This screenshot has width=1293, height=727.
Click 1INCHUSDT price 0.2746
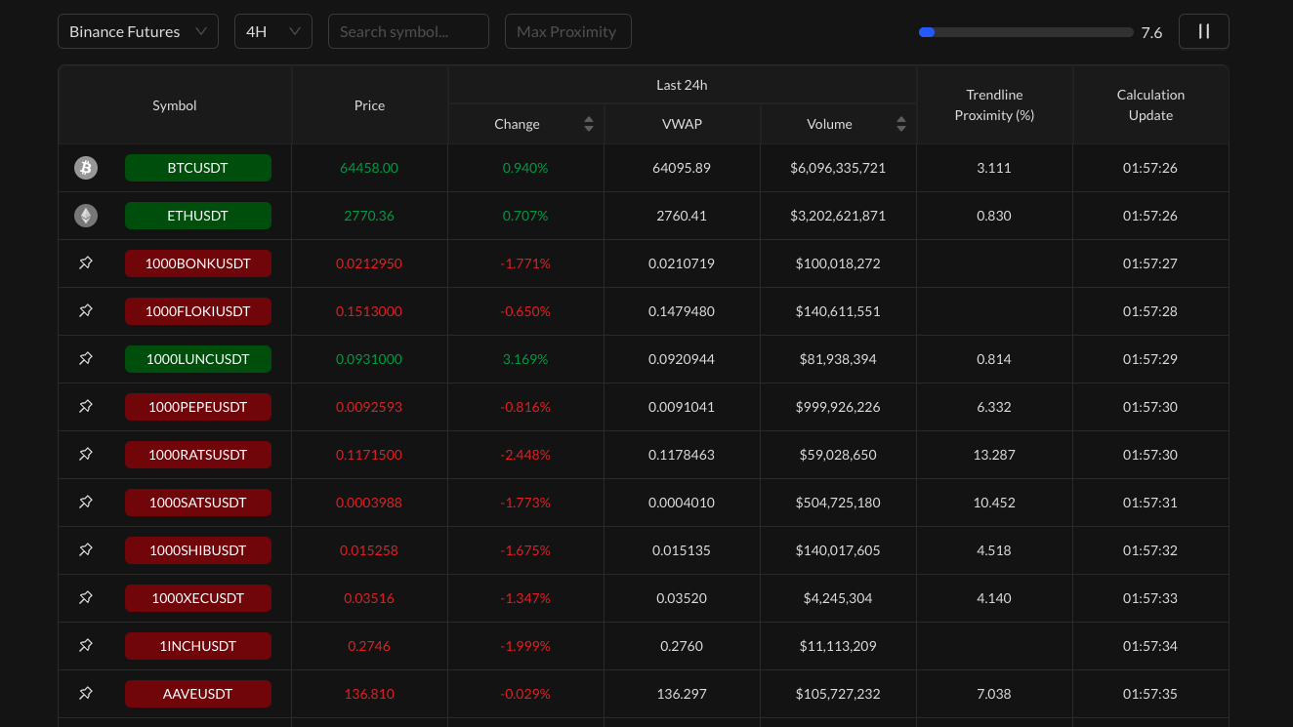coord(369,646)
